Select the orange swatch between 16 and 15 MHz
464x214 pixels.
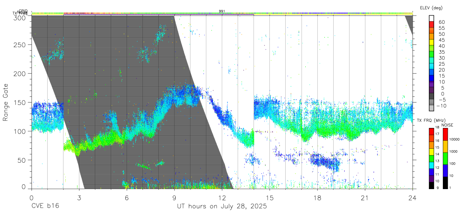coord(431,144)
